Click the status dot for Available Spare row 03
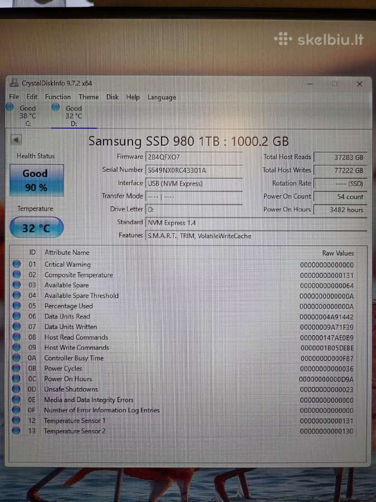Image resolution: width=376 pixels, height=502 pixels. coord(17,284)
